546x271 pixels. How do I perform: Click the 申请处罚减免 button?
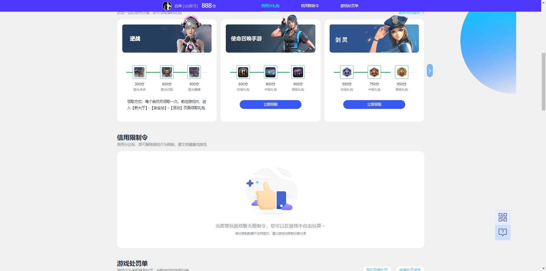click(410, 269)
